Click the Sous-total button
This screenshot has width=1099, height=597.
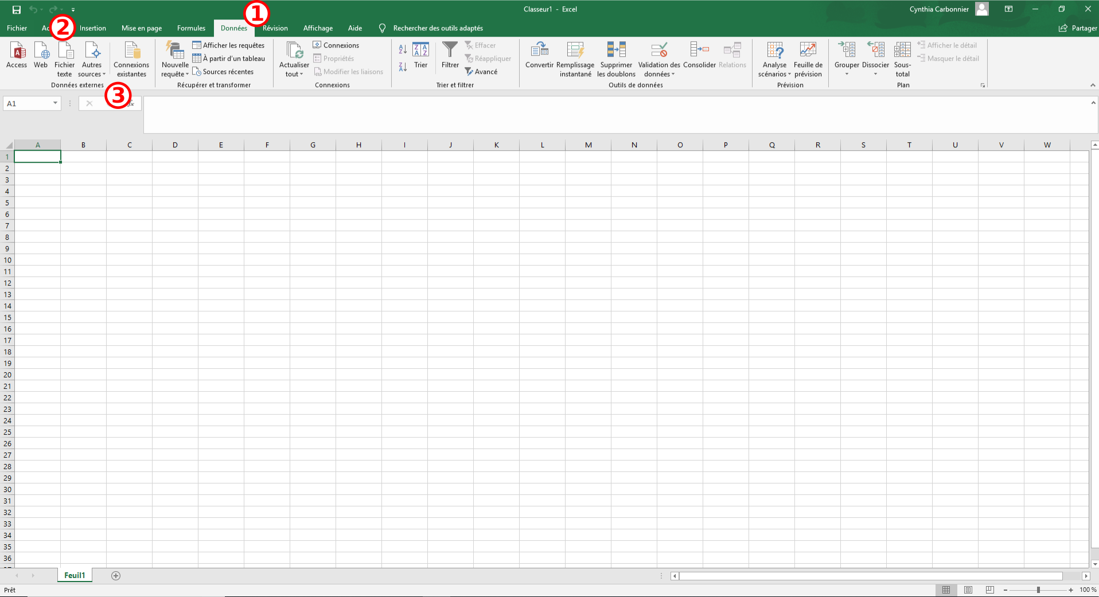(902, 58)
